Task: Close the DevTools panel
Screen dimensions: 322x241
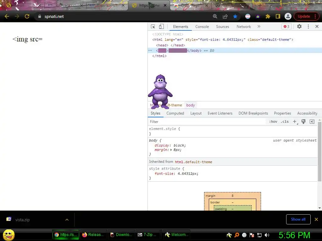Action: click(317, 26)
